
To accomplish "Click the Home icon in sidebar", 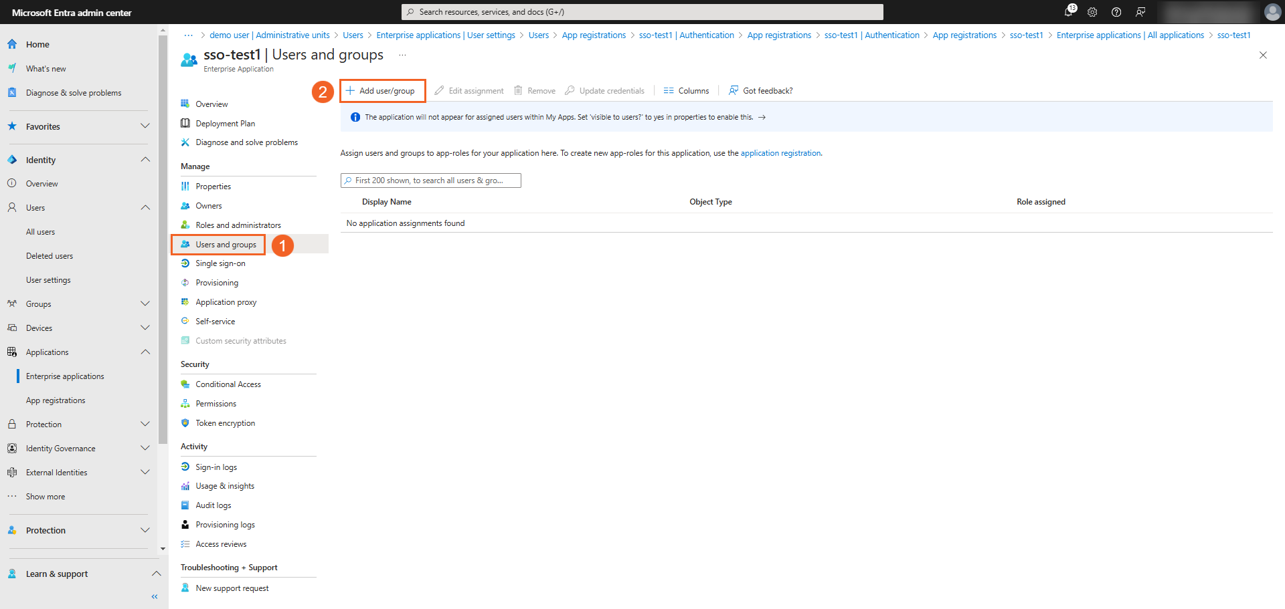I will tap(12, 44).
